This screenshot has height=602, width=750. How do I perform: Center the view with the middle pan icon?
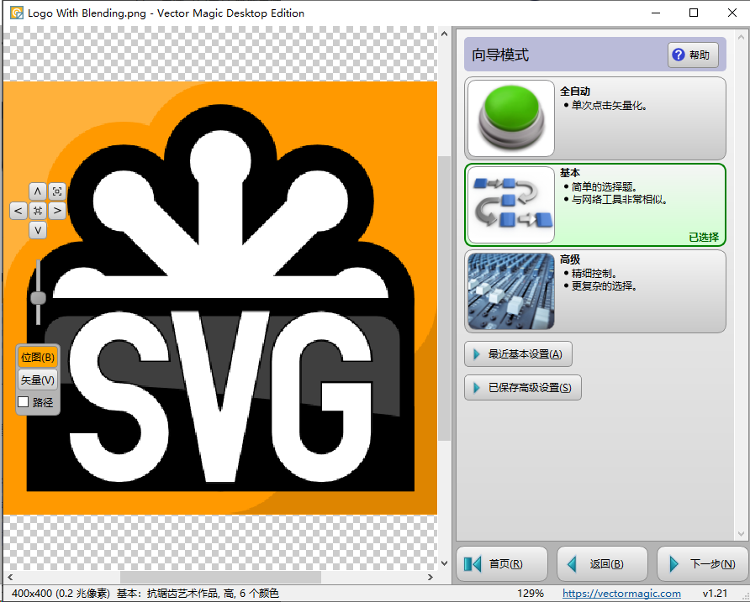pos(38,211)
